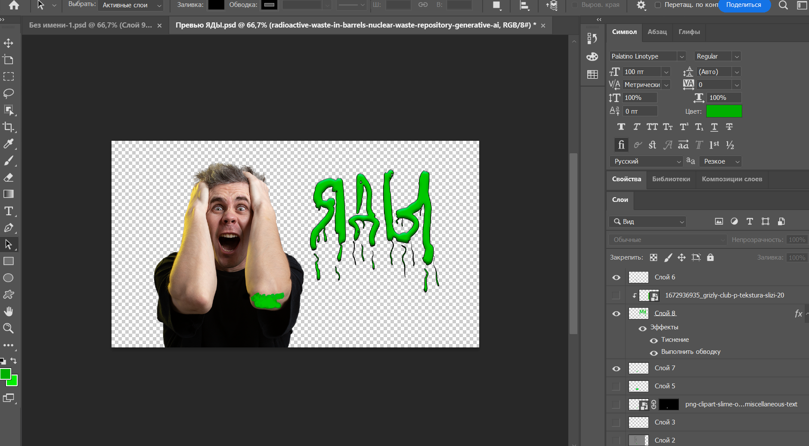Open the green text Цвет swatch
The height and width of the screenshot is (446, 809).
click(x=724, y=111)
